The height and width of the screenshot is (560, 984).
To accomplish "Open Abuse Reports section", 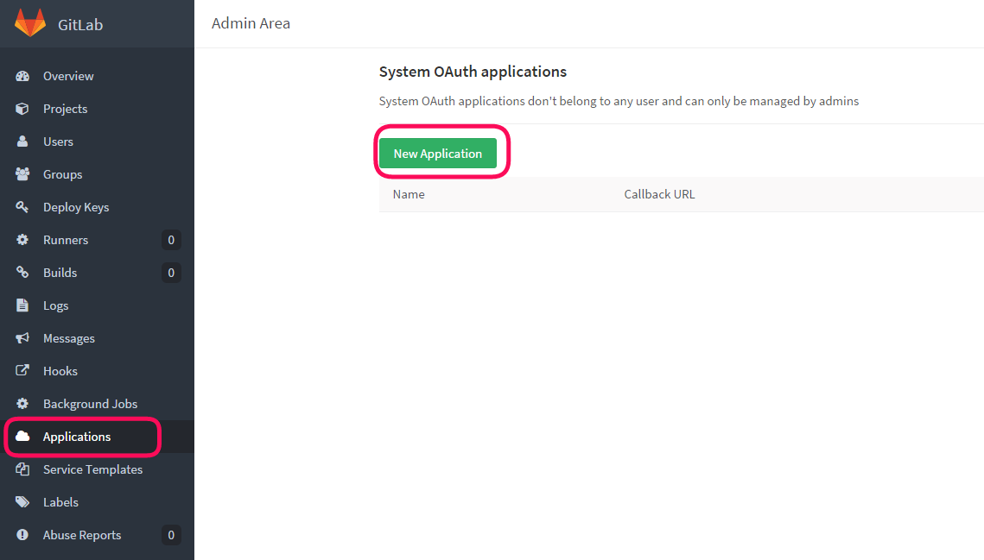I will (82, 536).
